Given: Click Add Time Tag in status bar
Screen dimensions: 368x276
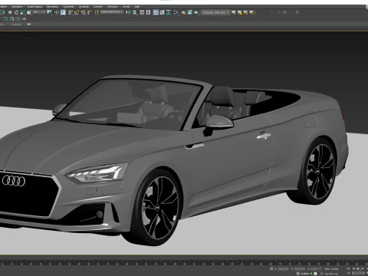Looking at the screenshot, I should [x=331, y=274].
